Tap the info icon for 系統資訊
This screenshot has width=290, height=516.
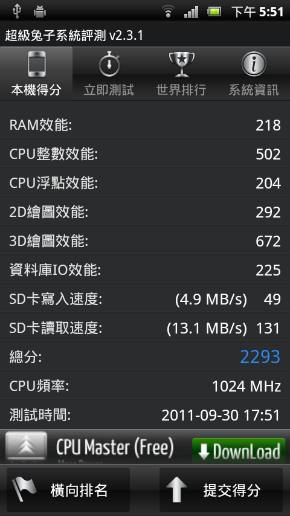click(x=254, y=64)
